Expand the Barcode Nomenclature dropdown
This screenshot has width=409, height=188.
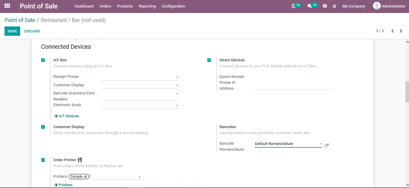(321, 144)
